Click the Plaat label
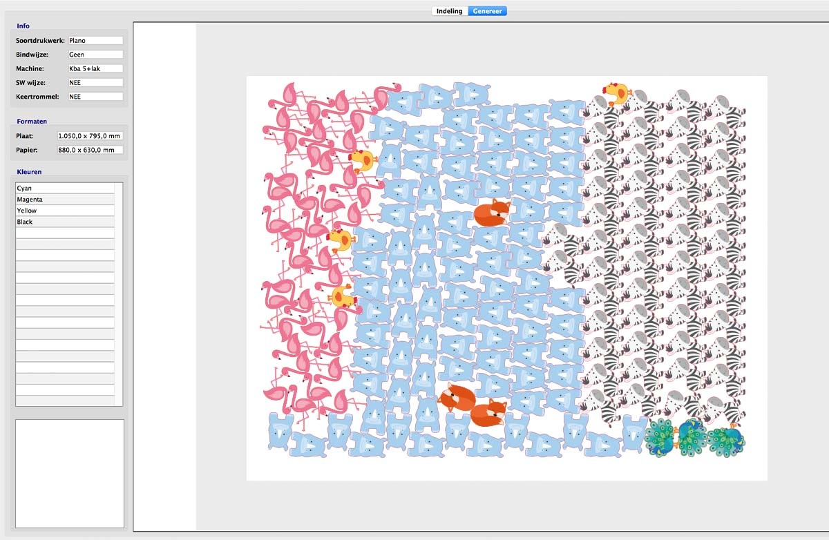 [24, 136]
